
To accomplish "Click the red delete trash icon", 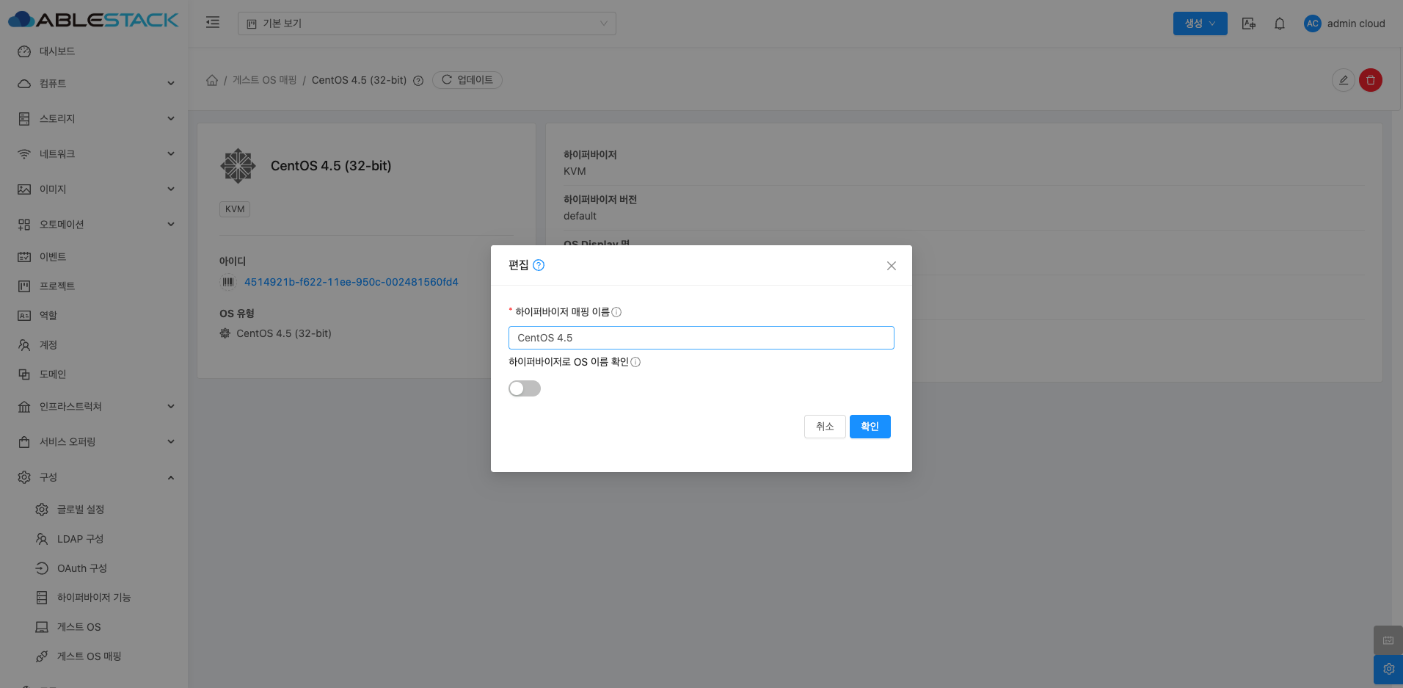I will pyautogui.click(x=1370, y=80).
